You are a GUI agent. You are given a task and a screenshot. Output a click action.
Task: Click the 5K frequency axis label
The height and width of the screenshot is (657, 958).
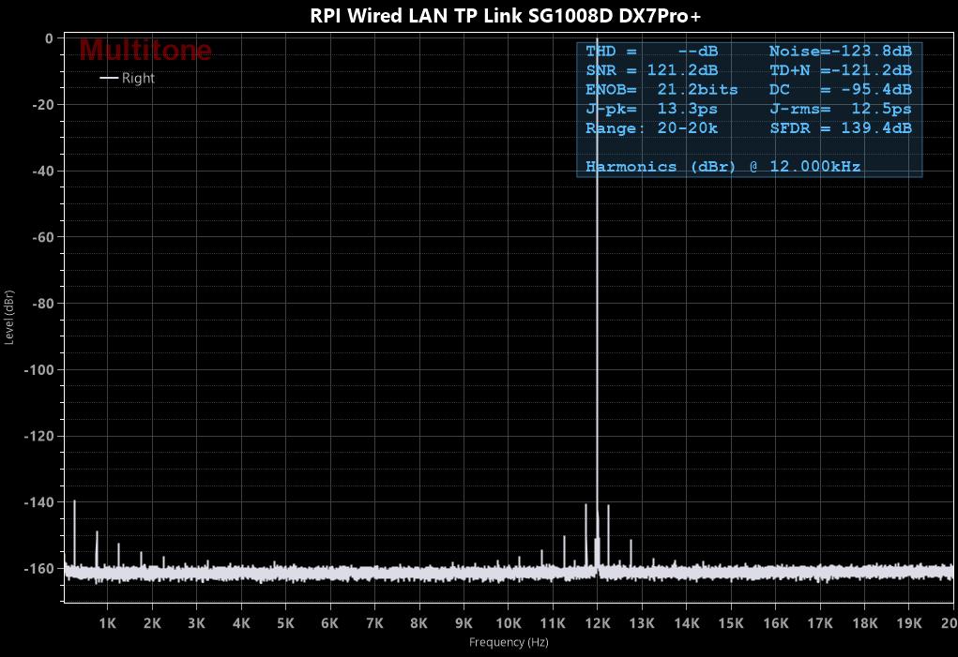(x=285, y=623)
